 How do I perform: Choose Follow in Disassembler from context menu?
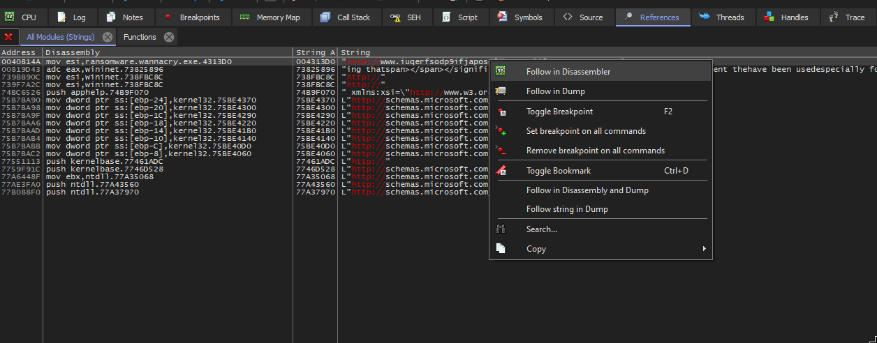[x=600, y=71]
